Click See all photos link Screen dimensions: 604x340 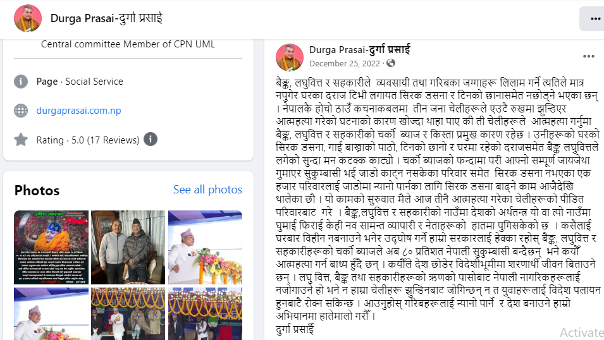point(207,190)
